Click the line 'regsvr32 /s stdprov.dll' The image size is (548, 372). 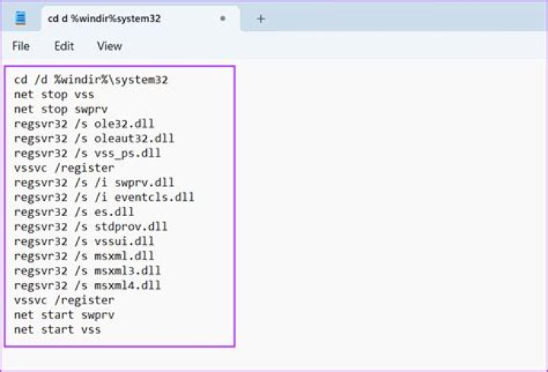pyautogui.click(x=91, y=227)
